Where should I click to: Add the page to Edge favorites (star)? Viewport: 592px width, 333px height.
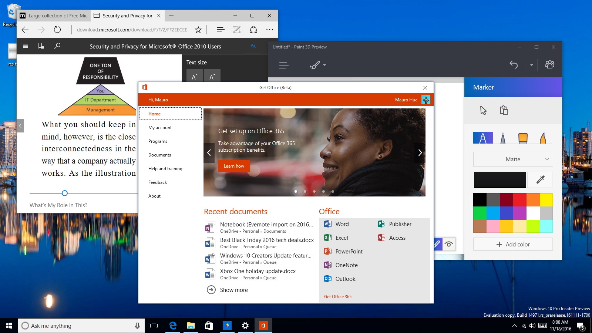198,30
